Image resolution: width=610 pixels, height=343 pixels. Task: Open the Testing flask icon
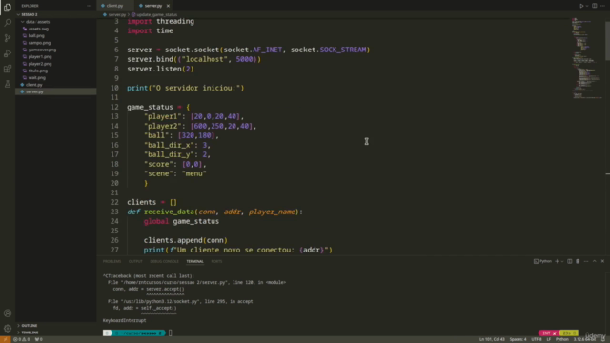click(x=8, y=84)
